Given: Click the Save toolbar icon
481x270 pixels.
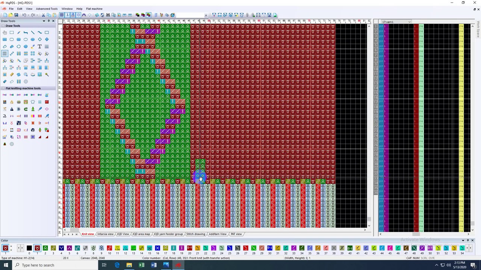Looking at the screenshot, I should click(x=16, y=15).
